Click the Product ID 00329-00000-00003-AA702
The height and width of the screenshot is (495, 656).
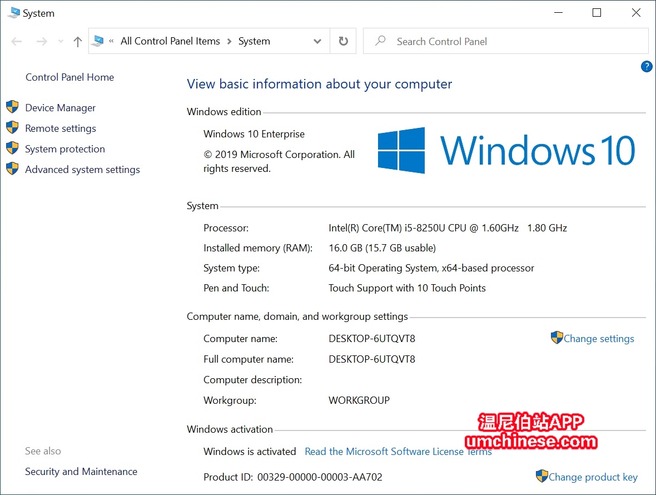pyautogui.click(x=293, y=477)
